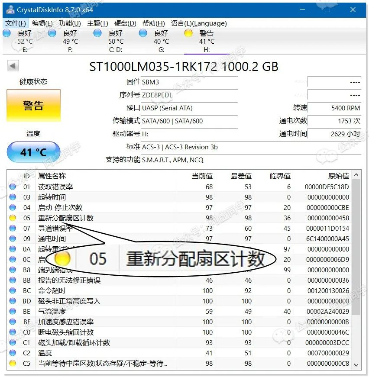Open the 硬盘(D) menu
The width and height of the screenshot is (369, 377).
125,23
